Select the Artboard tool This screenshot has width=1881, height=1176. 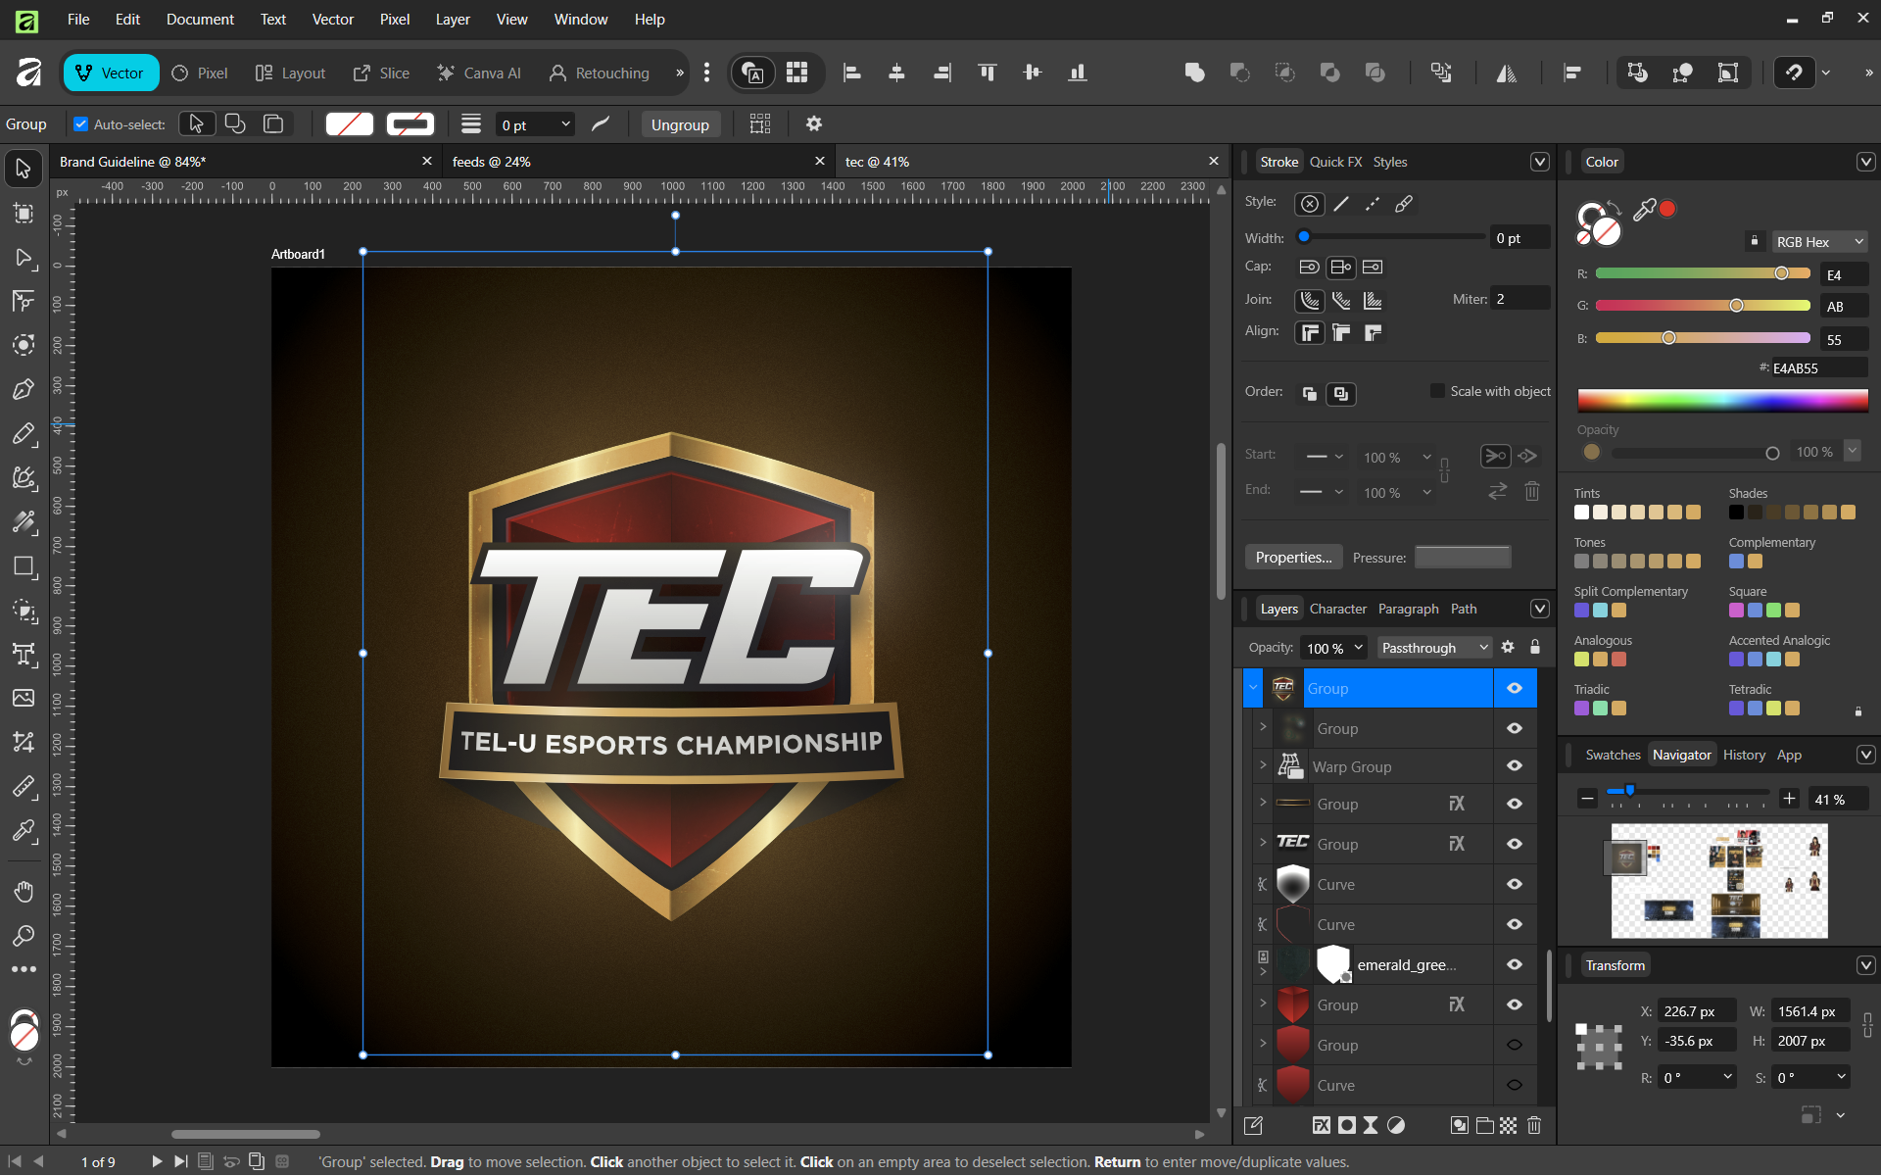pyautogui.click(x=24, y=213)
